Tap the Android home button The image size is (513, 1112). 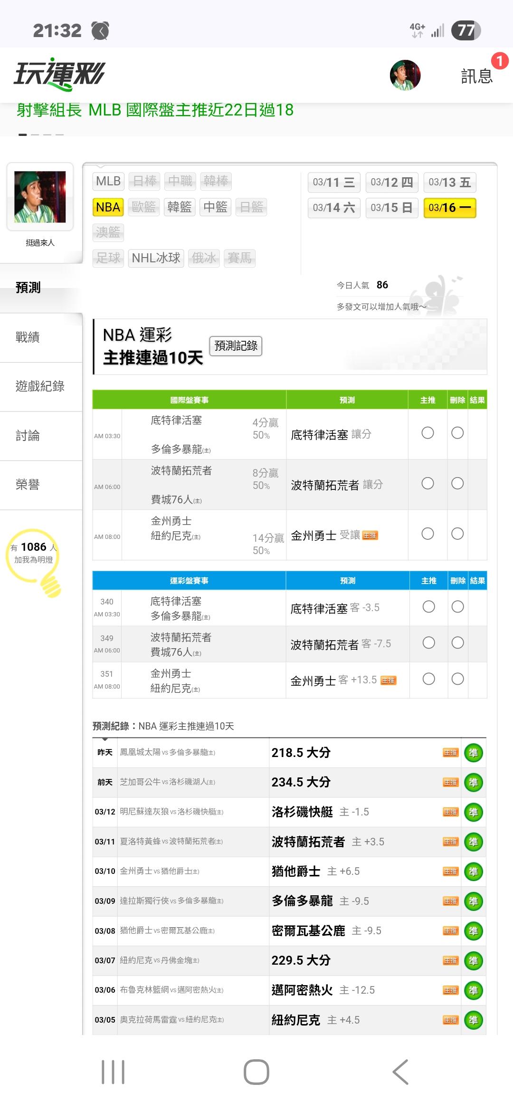(x=256, y=1073)
